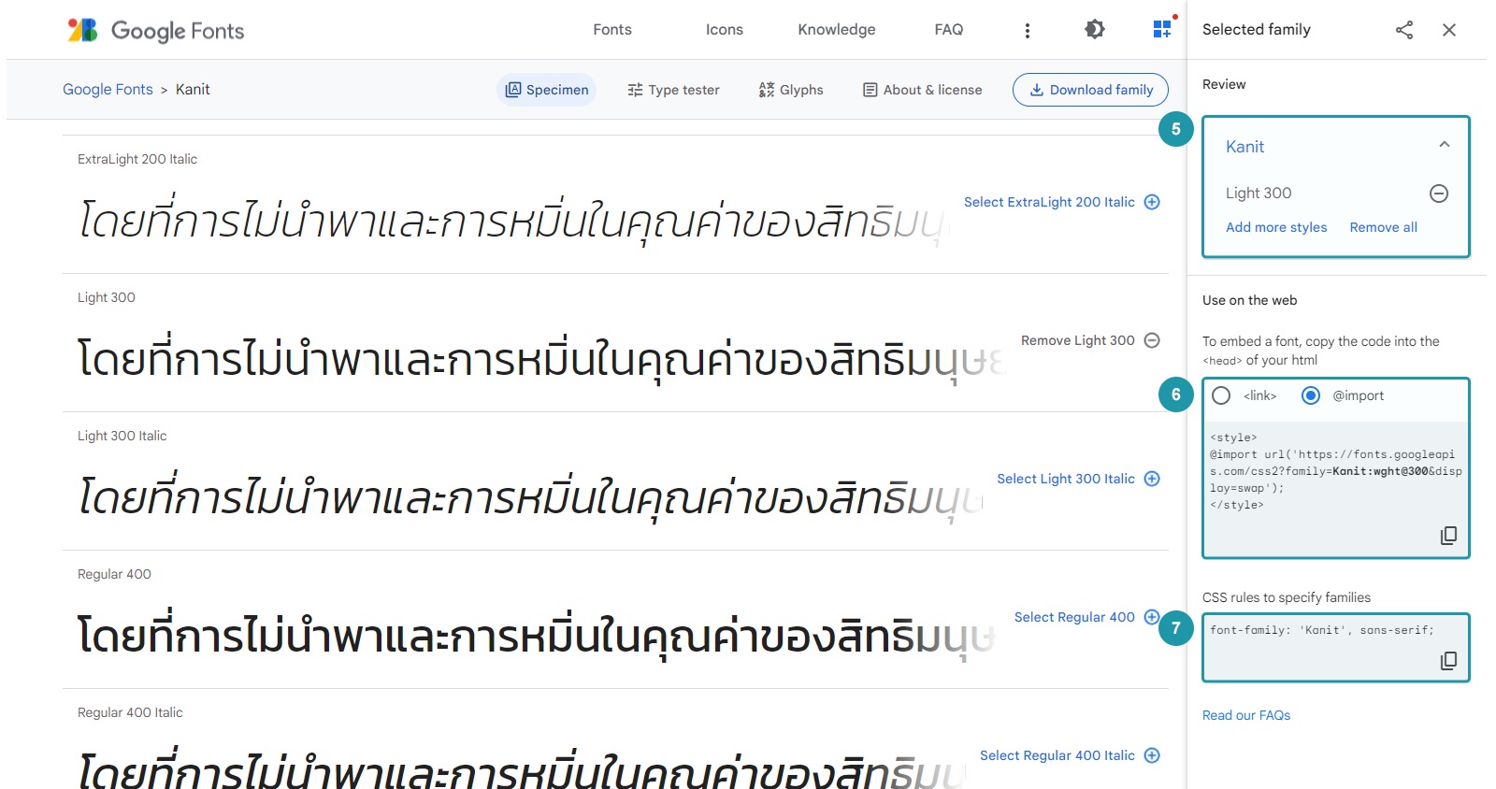The image size is (1496, 789).
Task: Open the Knowledge navigation item
Action: pos(837,30)
